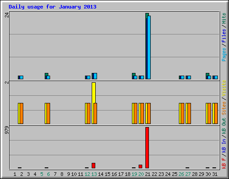Image resolution: width=229 pixels, height=179 pixels.
Task: Select the orange Sites bar for day 30
Action: pyautogui.click(x=209, y=113)
